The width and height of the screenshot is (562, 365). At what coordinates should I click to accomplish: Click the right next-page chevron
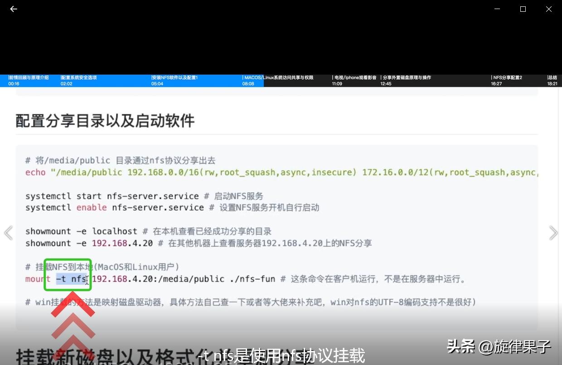553,232
